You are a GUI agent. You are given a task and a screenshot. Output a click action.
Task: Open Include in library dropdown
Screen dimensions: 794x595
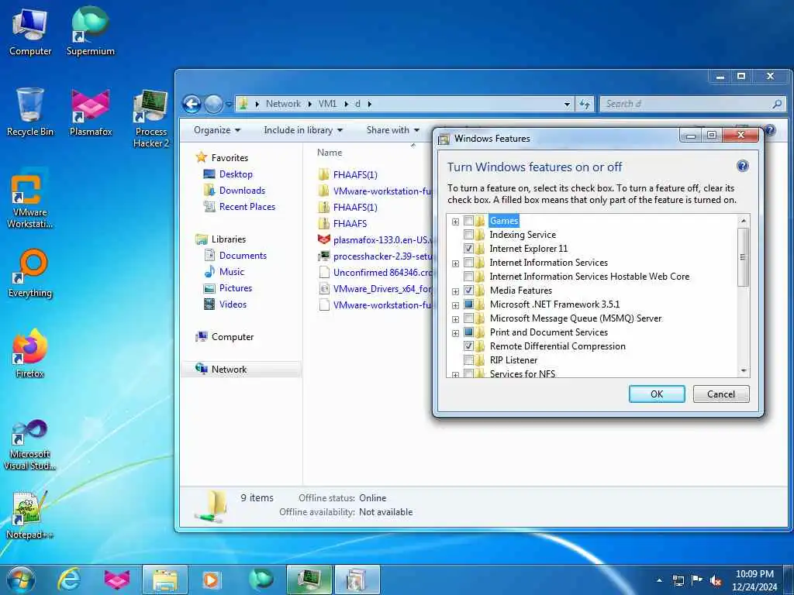(x=303, y=130)
